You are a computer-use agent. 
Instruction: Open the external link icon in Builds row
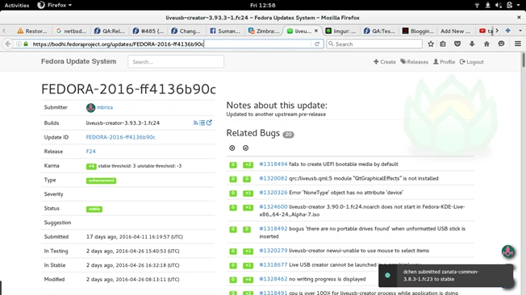tap(209, 123)
